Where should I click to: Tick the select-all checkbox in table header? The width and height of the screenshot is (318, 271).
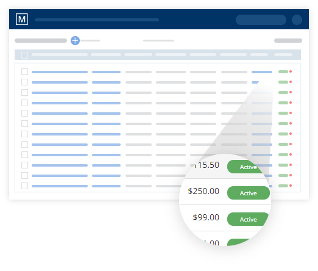(x=24, y=55)
